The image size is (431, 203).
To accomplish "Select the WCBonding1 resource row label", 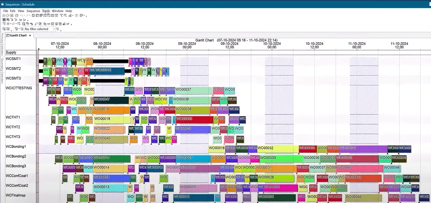I will 16,147.
